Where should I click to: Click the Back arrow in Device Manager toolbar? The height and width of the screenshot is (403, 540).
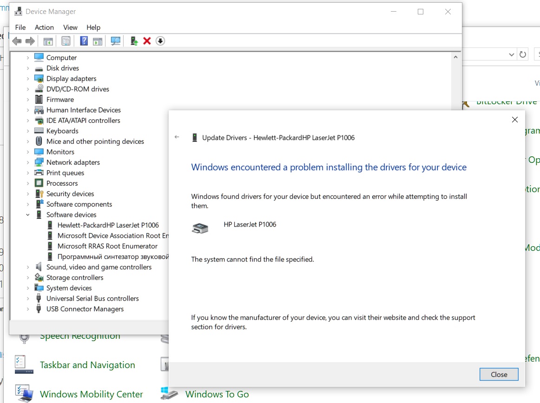17,41
